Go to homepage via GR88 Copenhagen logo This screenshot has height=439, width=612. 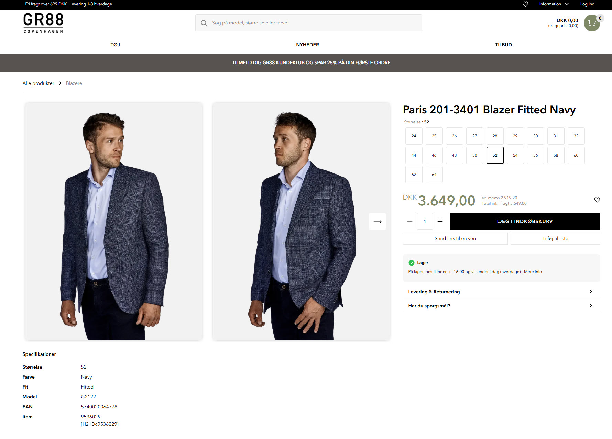click(x=43, y=23)
